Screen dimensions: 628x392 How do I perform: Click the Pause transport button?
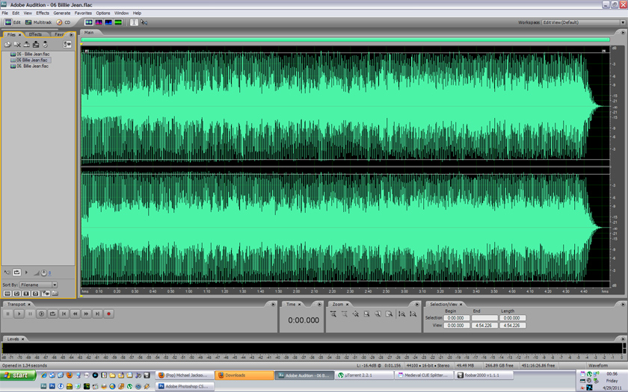point(30,314)
